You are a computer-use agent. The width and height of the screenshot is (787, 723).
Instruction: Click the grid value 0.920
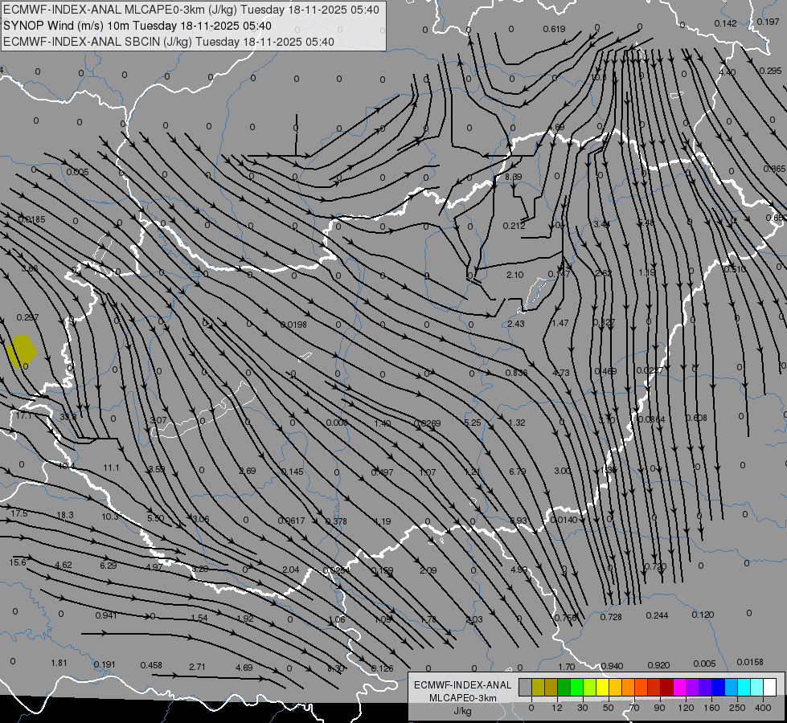658,665
